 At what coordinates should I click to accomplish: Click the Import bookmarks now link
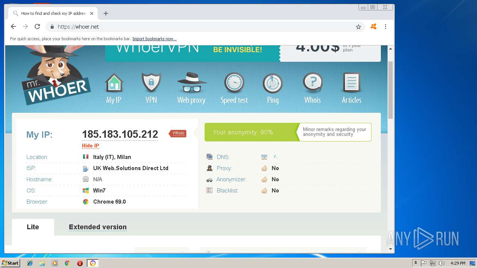pos(154,39)
